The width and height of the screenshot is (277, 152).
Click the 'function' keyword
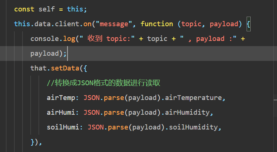[x=157, y=24]
